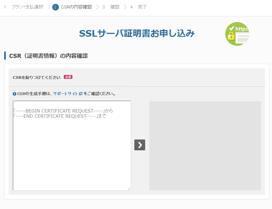Screen dimensions: 272x209
Task: Click the external link icon beside サポートサイト
Action: tap(80, 94)
